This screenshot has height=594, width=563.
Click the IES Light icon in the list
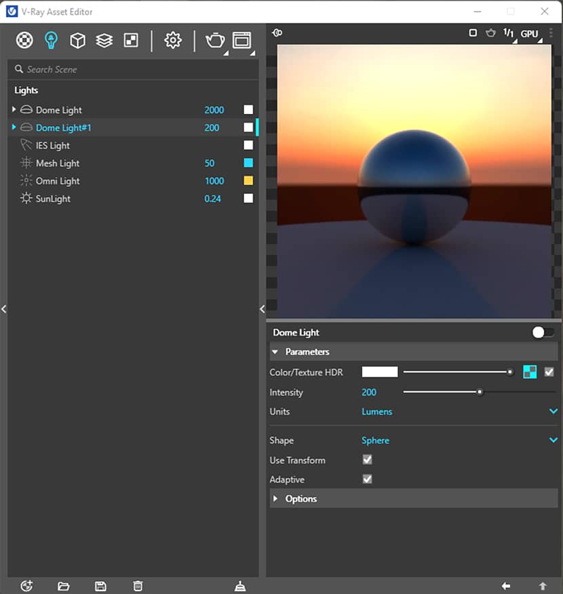[26, 145]
